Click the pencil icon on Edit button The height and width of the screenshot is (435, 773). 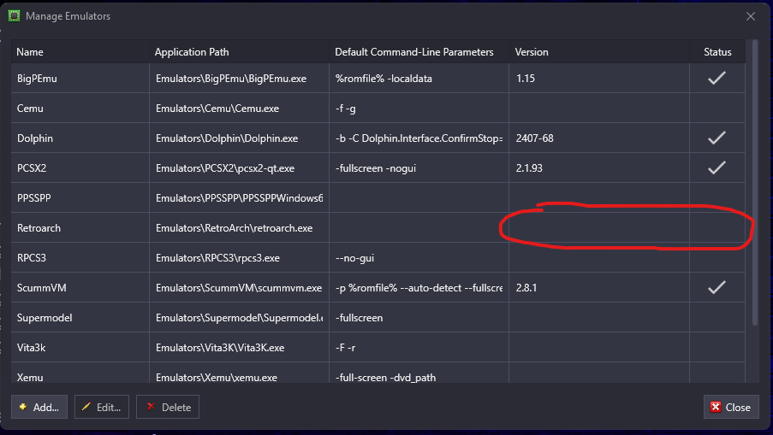(86, 407)
